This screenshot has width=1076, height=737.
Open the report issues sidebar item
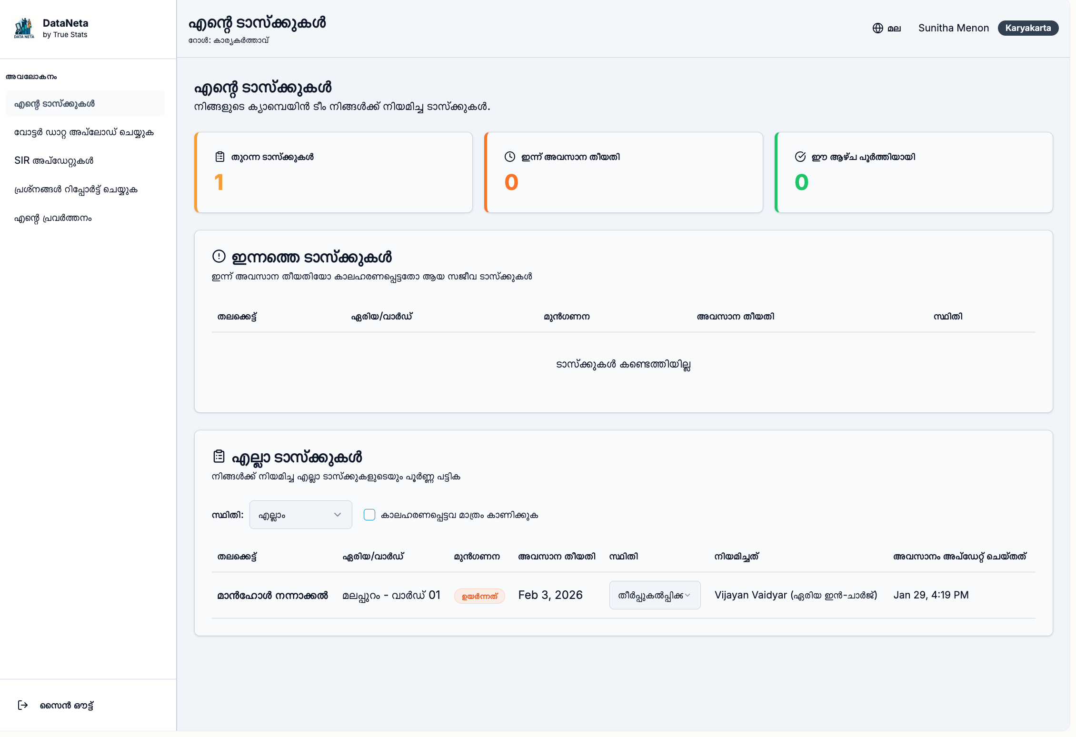coord(76,189)
